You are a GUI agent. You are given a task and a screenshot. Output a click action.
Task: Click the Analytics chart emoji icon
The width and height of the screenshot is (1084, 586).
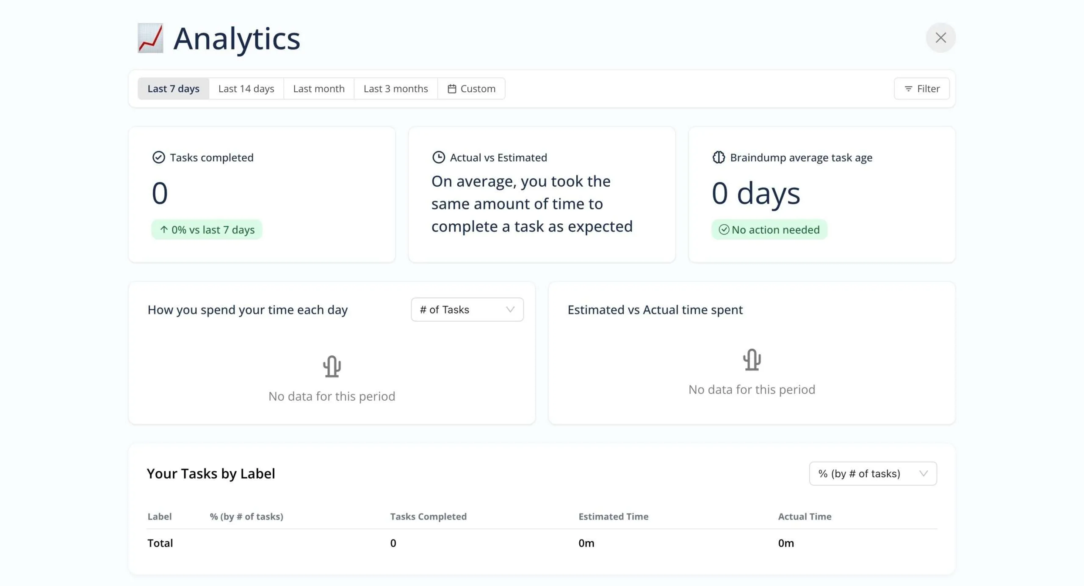click(x=150, y=38)
